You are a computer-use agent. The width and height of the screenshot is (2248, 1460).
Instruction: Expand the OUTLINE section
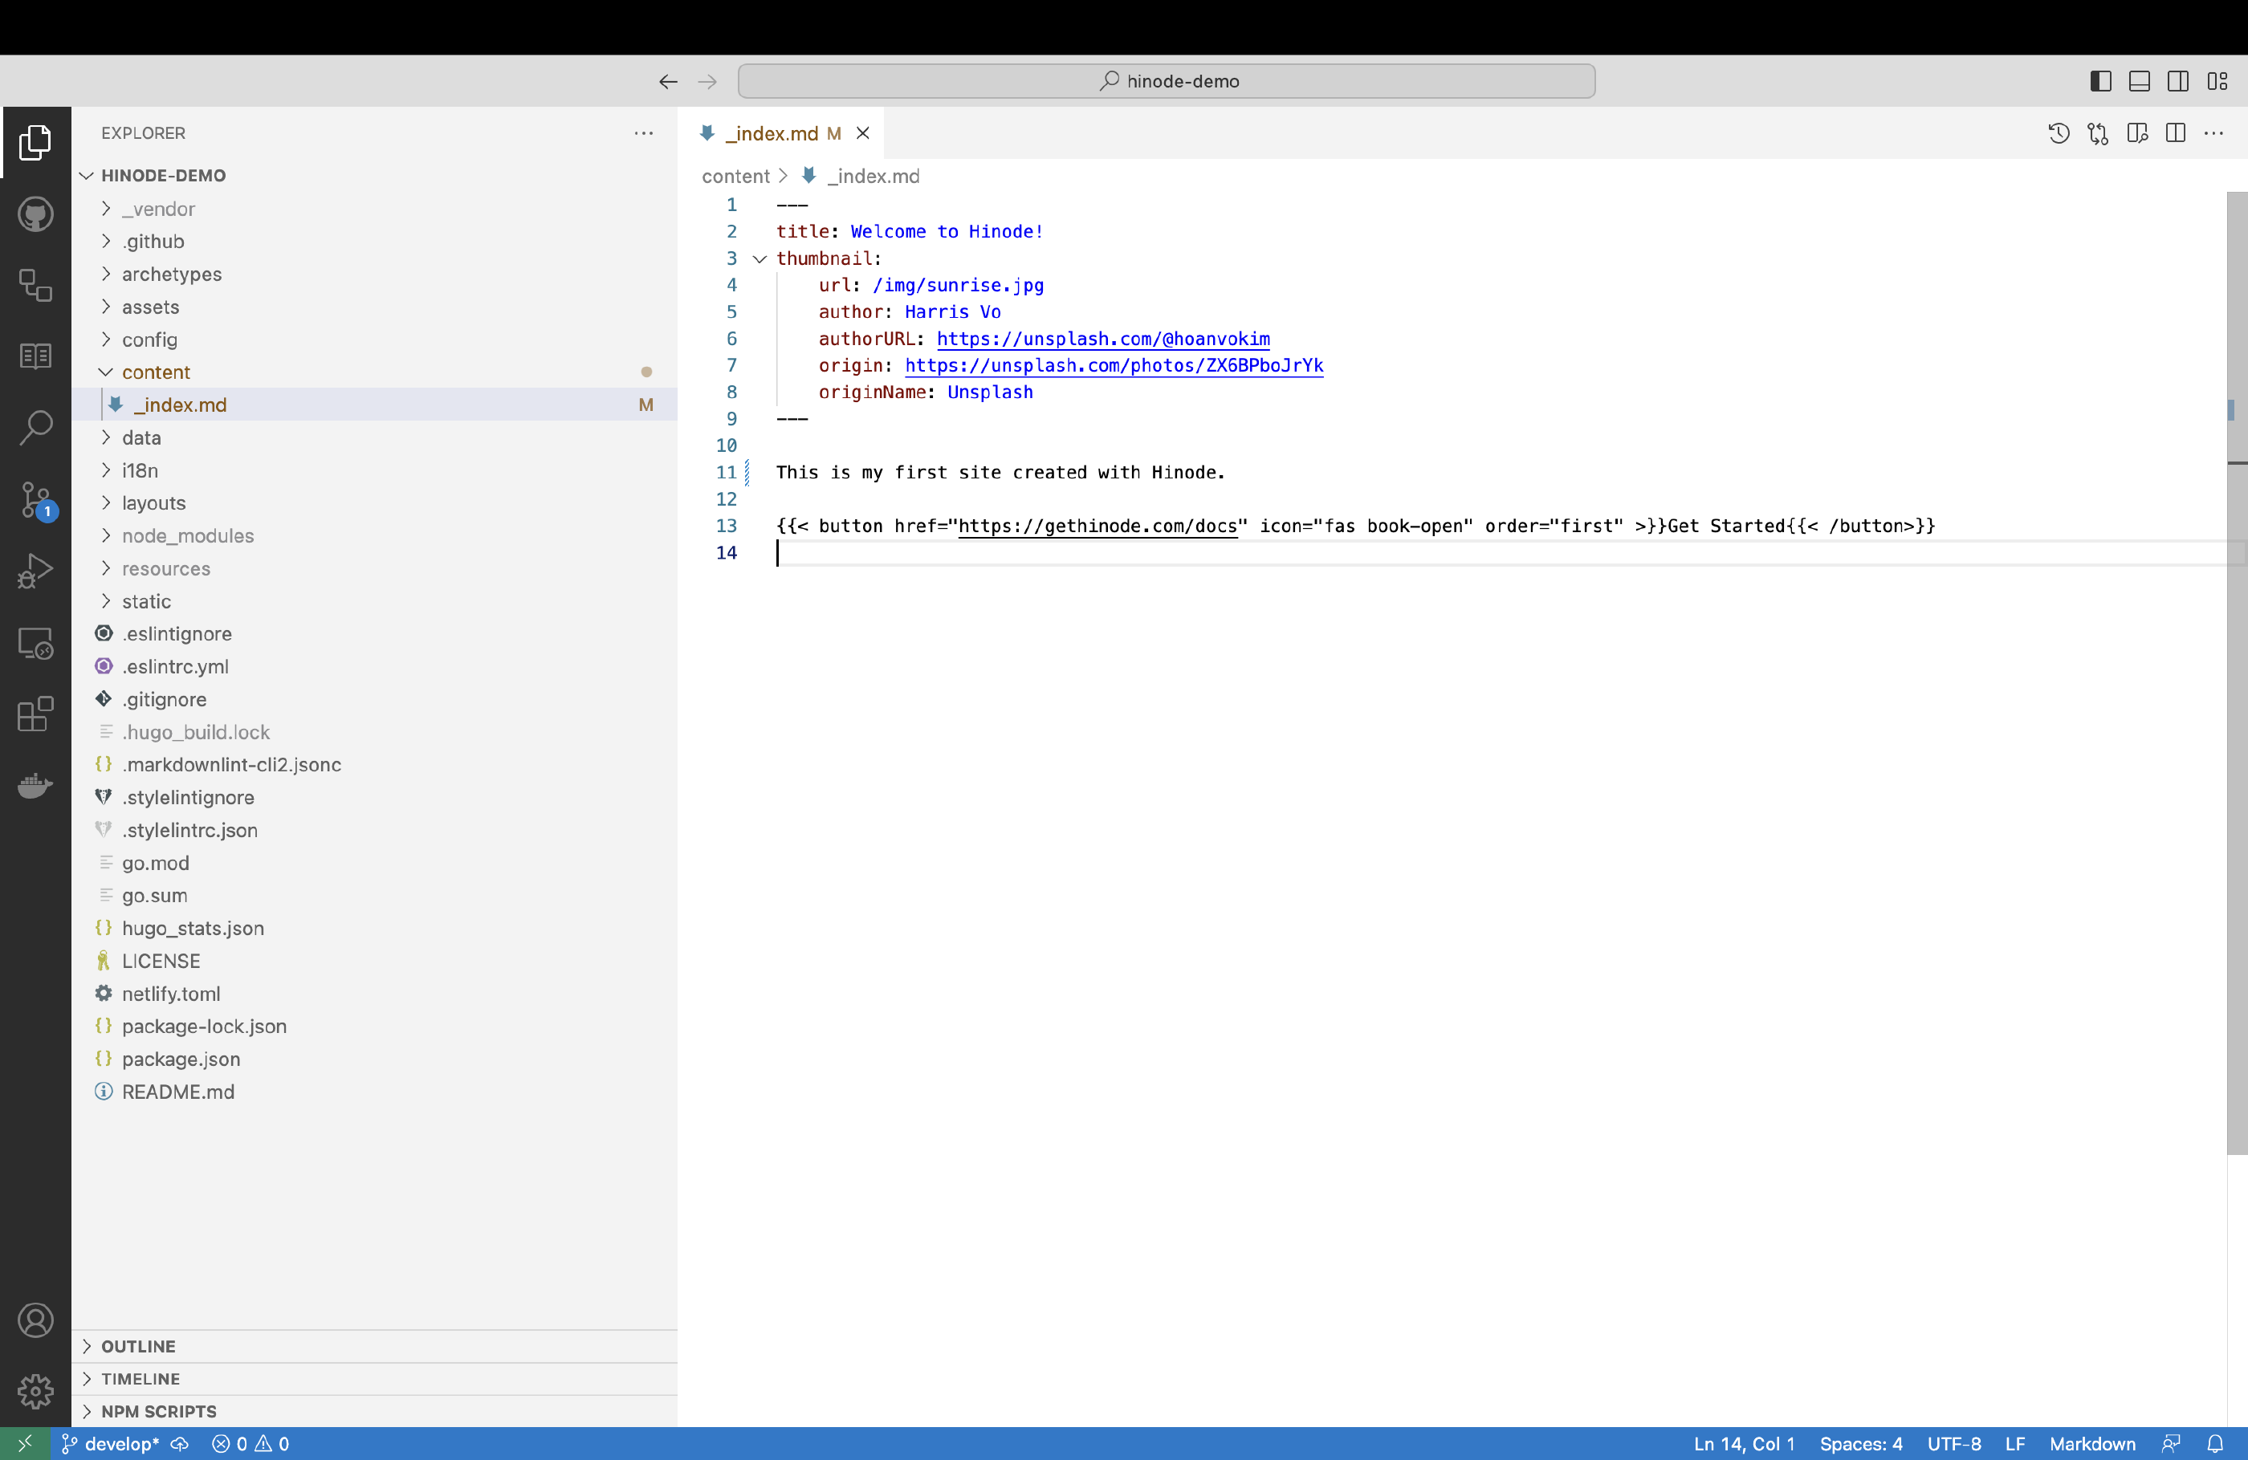pyautogui.click(x=138, y=1346)
